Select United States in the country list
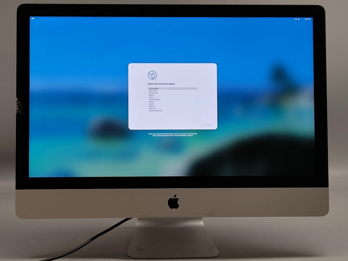This screenshot has height=261, width=348. pos(173,88)
